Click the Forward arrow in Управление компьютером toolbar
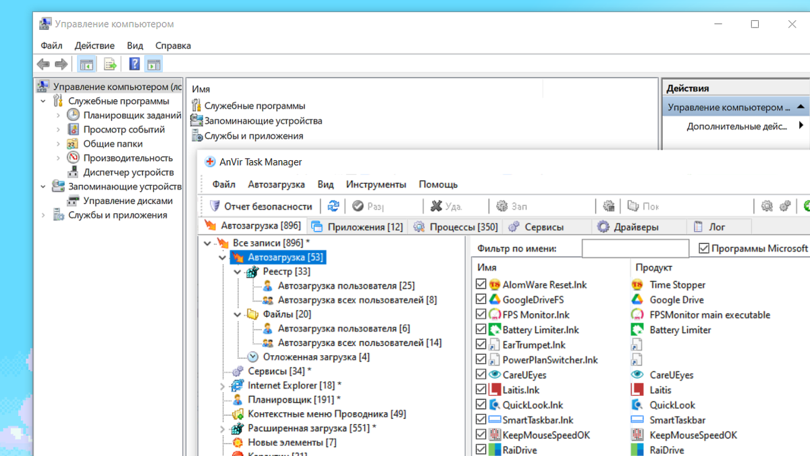Image resolution: width=810 pixels, height=456 pixels. [61, 65]
